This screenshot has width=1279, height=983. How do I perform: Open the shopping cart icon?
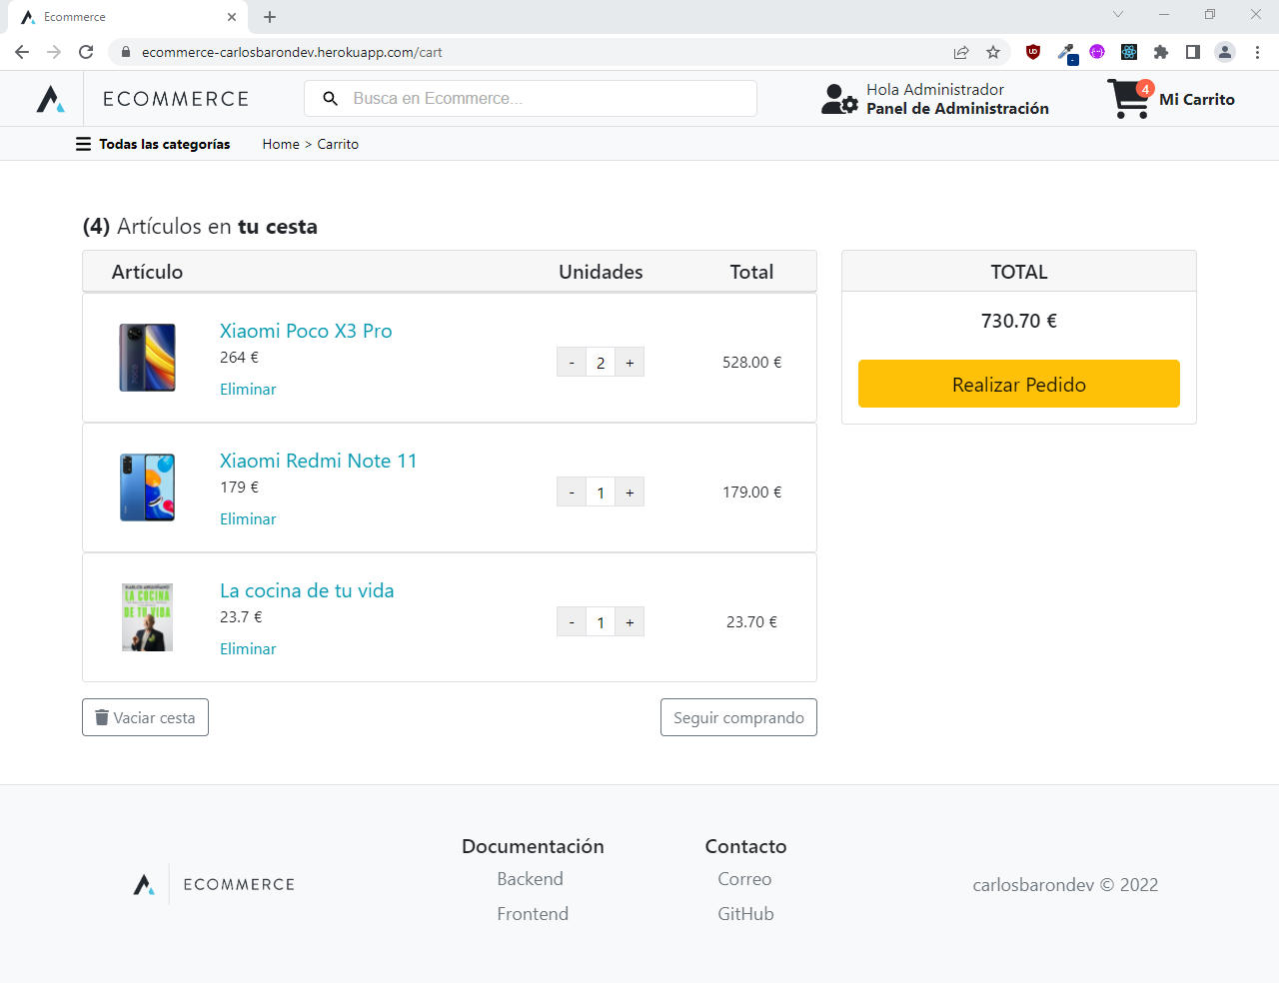(x=1129, y=99)
